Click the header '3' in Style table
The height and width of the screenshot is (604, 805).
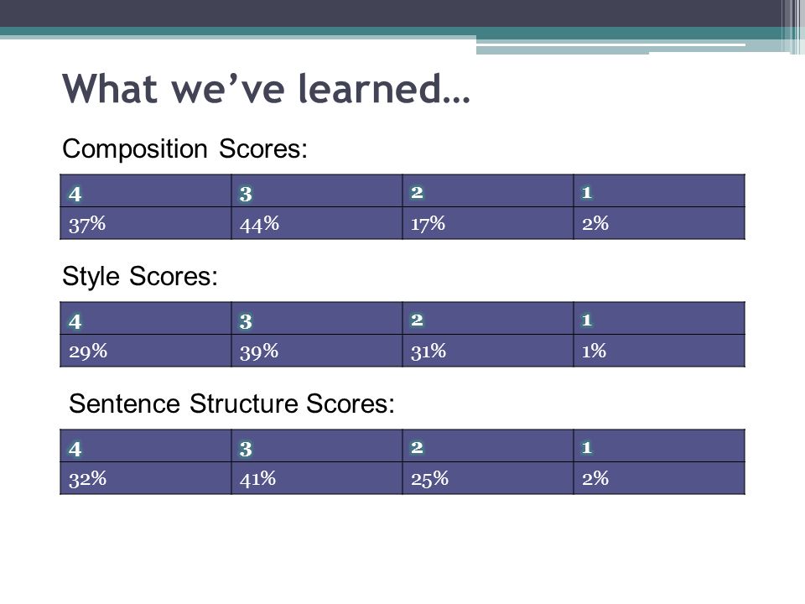tap(317, 319)
